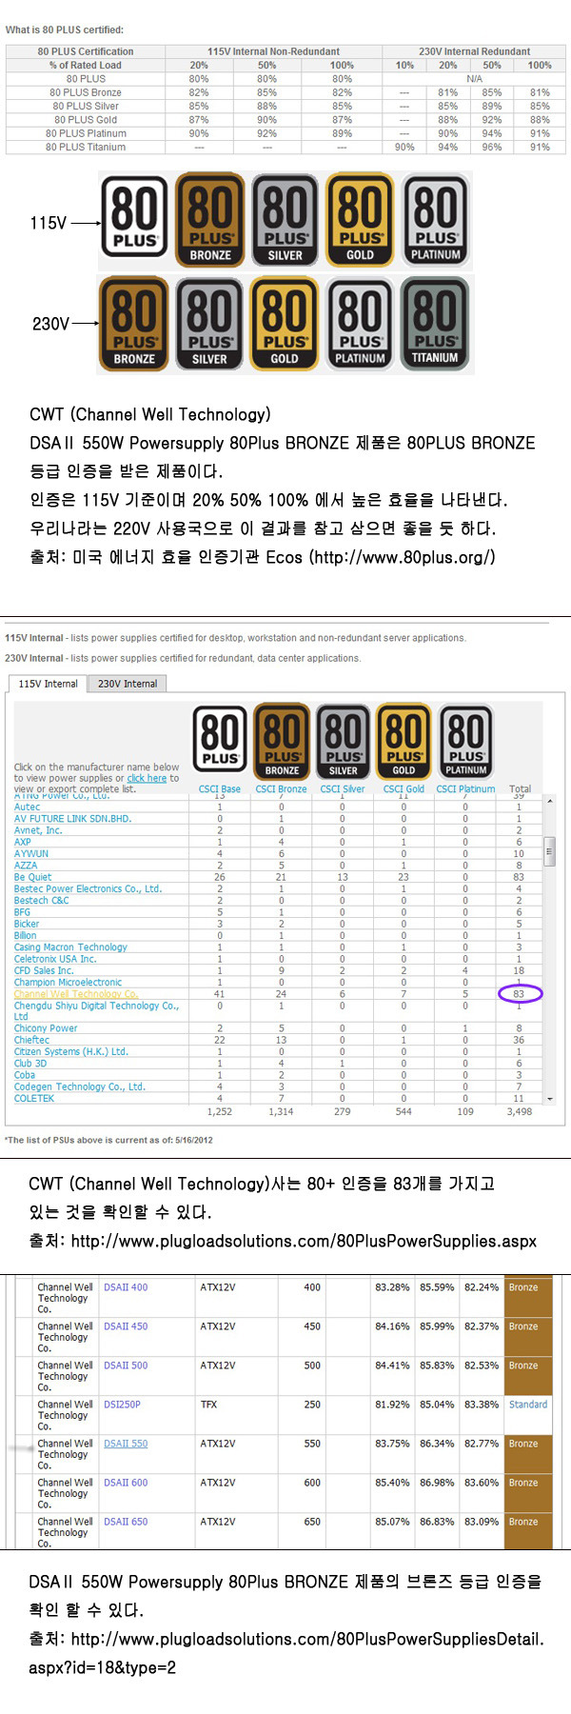Open the Chieftec manufacturer link
This screenshot has width=571, height=1714.
coord(31,1040)
